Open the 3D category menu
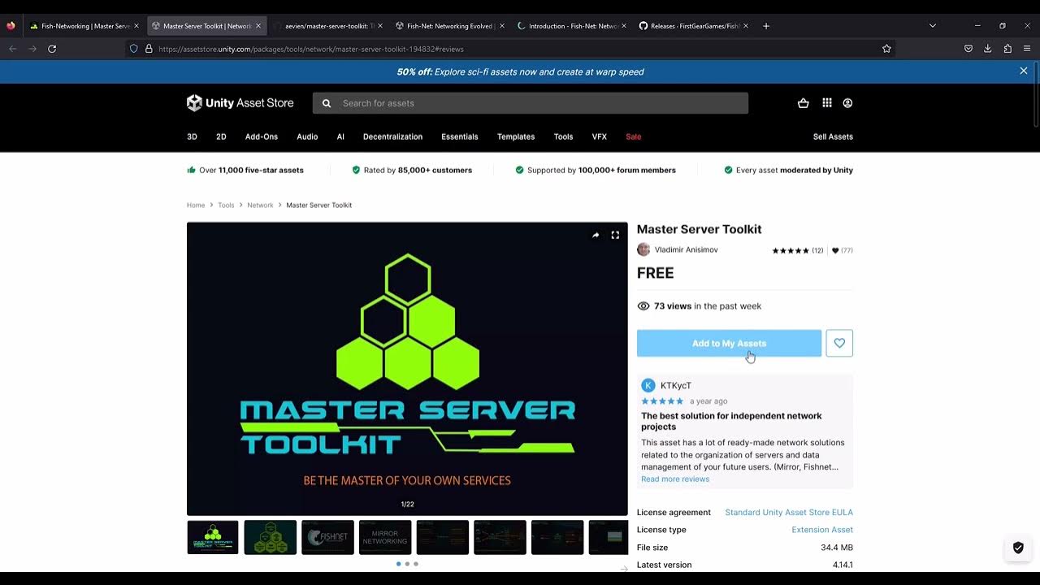This screenshot has width=1040, height=585. [x=192, y=136]
